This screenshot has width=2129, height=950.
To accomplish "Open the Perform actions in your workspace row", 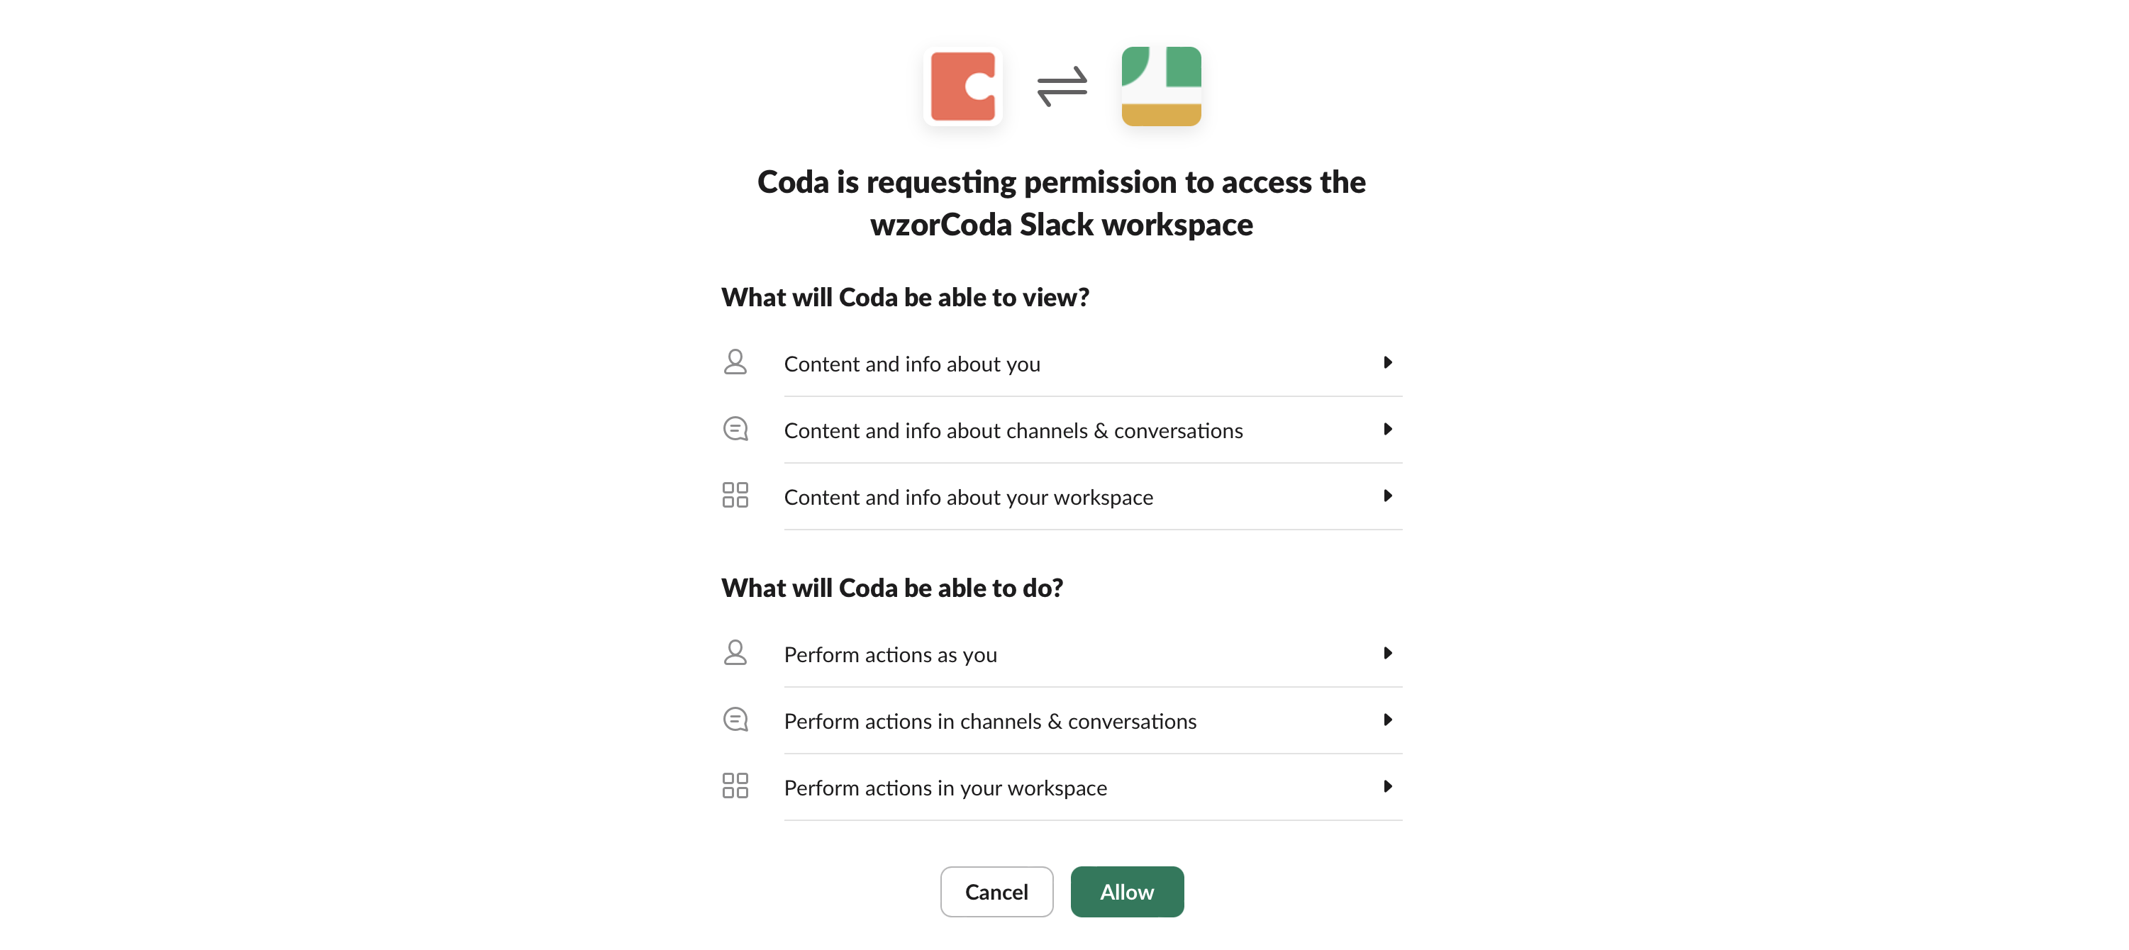I will click(945, 788).
